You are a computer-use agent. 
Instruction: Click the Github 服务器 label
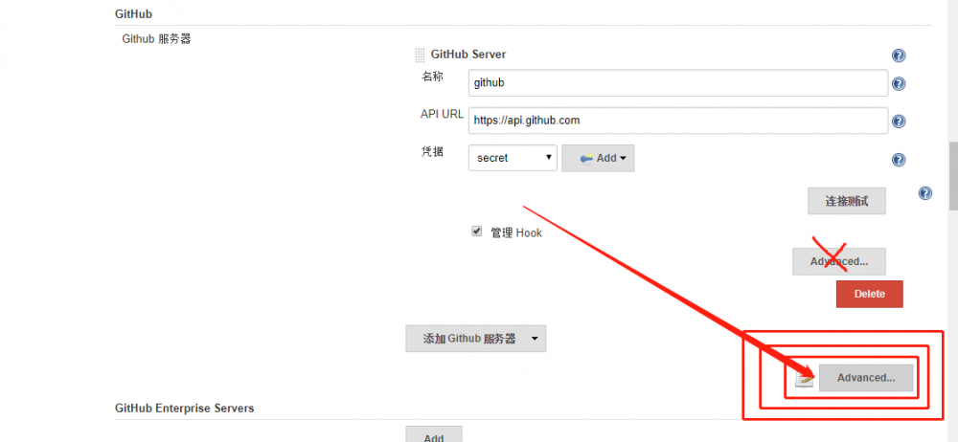pos(156,39)
